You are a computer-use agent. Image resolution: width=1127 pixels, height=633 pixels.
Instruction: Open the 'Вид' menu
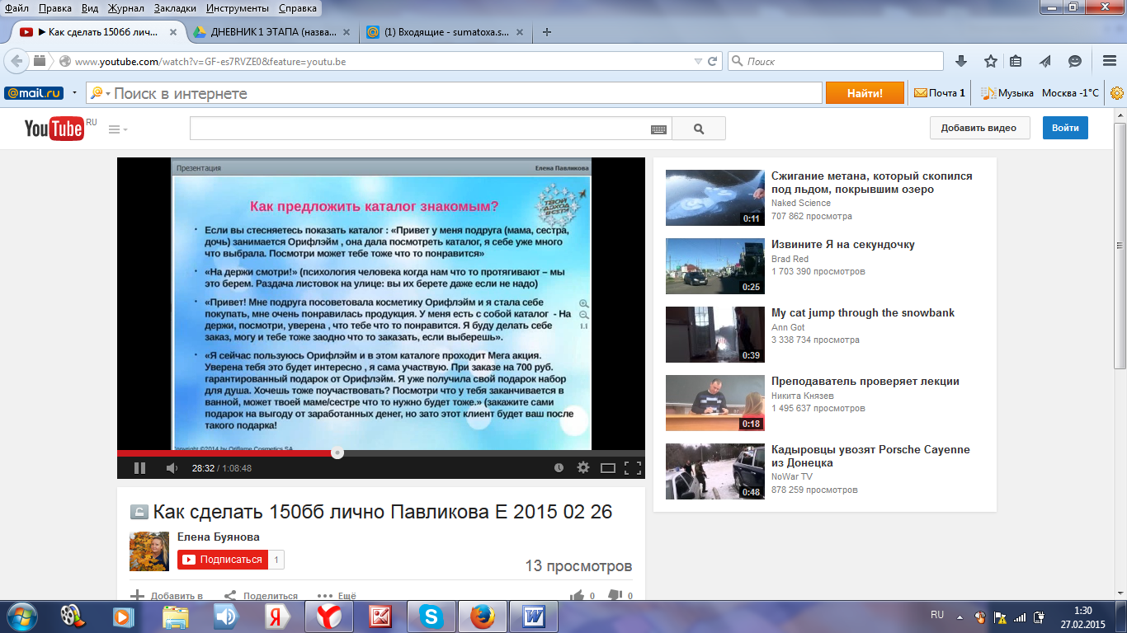point(91,8)
